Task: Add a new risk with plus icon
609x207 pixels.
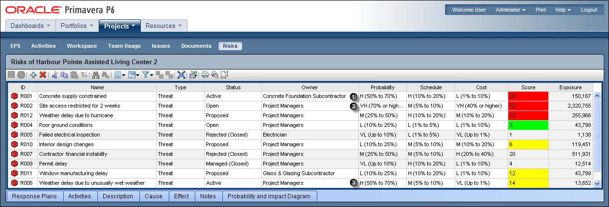Action: tap(33, 75)
